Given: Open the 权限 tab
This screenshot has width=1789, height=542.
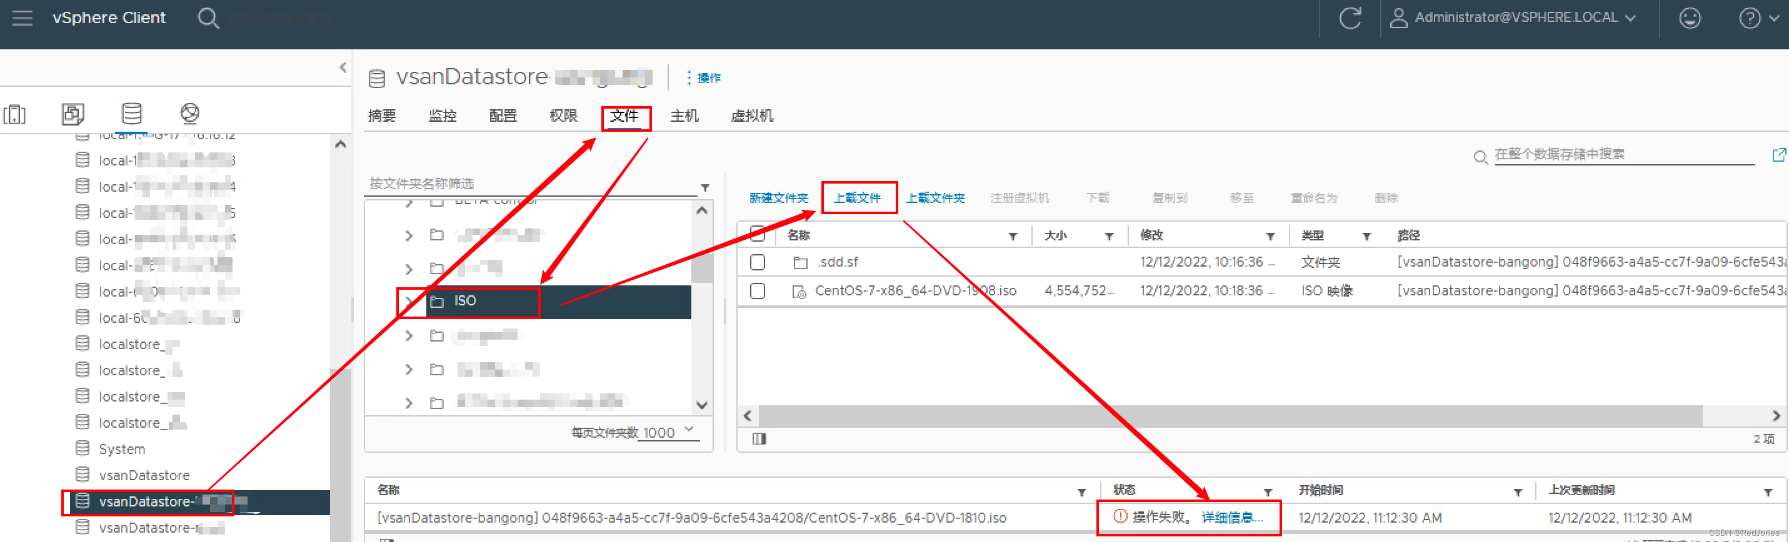Looking at the screenshot, I should point(563,116).
